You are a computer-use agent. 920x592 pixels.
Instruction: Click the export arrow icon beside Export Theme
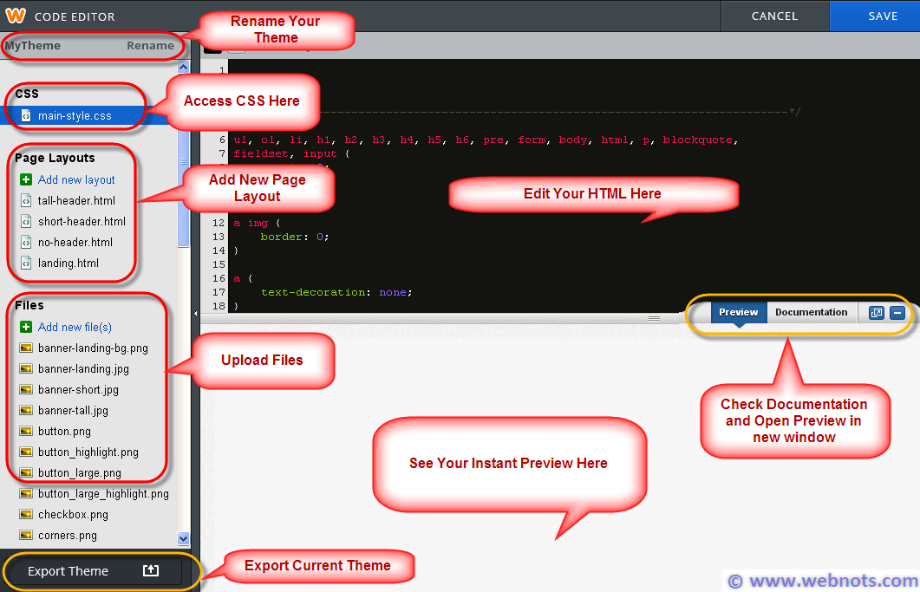pos(151,571)
